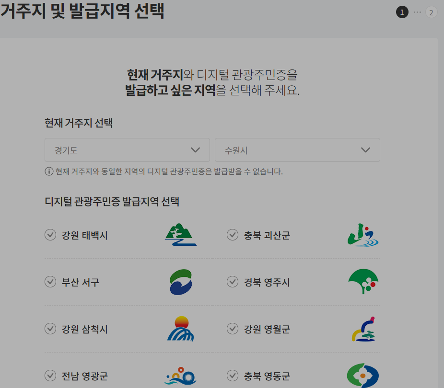Click the 강원 영월군 emblem logo
This screenshot has width=444, height=388.
point(363,329)
